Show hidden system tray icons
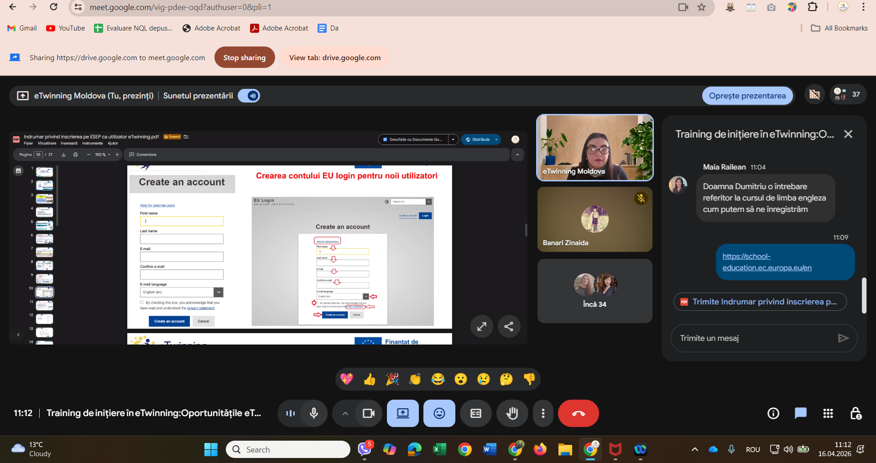 (x=694, y=449)
